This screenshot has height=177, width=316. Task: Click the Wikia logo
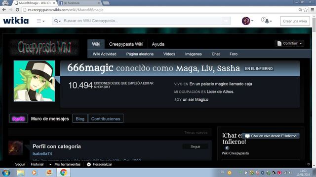tap(16, 21)
